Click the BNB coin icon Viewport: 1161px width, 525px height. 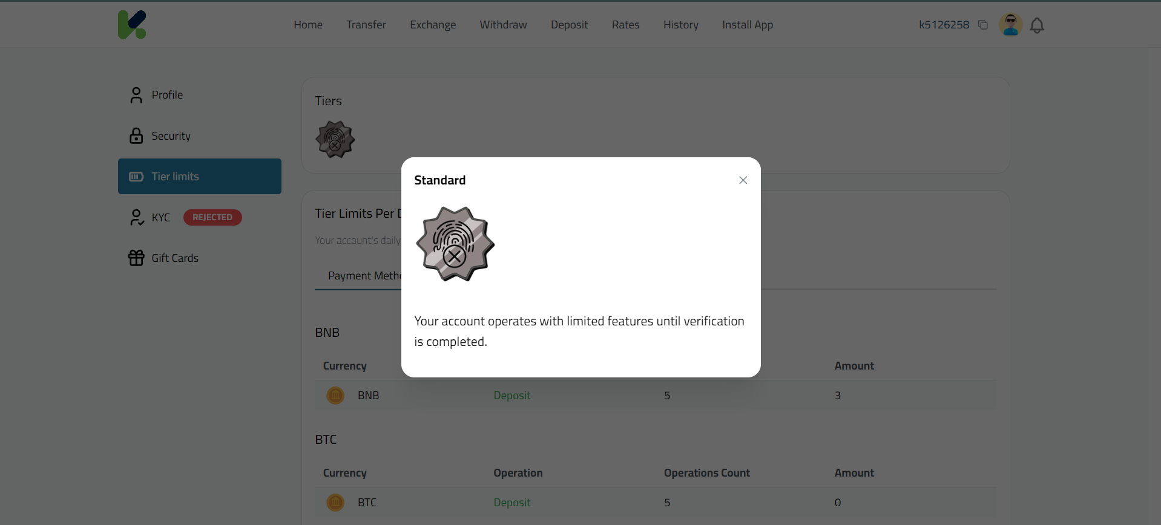[335, 396]
